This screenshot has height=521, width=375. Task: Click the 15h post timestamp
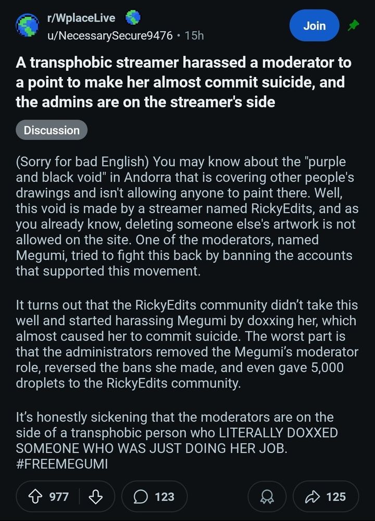click(x=194, y=35)
